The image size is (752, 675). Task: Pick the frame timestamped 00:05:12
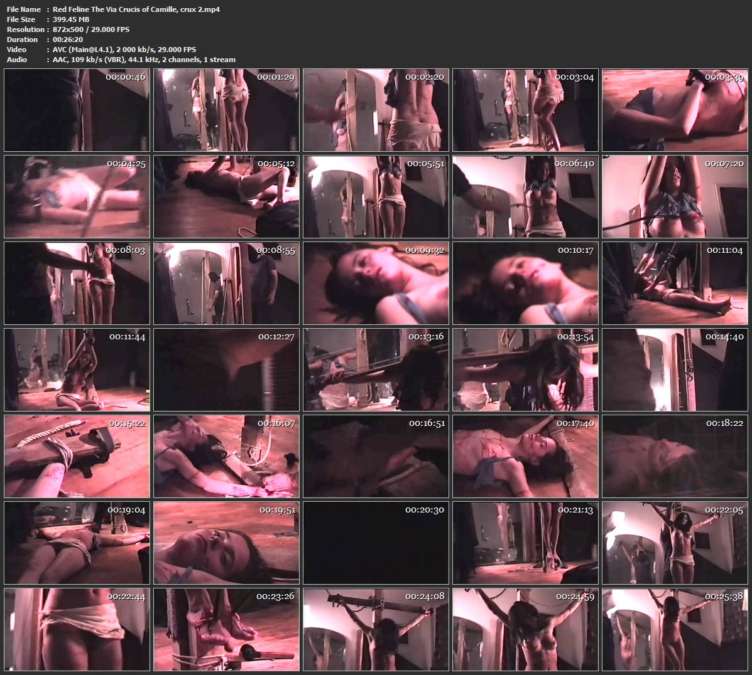[x=226, y=197]
